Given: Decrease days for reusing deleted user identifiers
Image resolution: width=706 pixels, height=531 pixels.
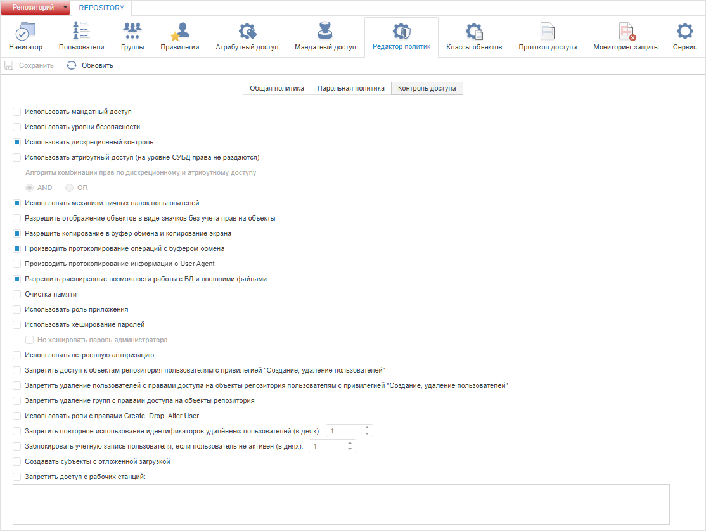Looking at the screenshot, I should (x=367, y=434).
